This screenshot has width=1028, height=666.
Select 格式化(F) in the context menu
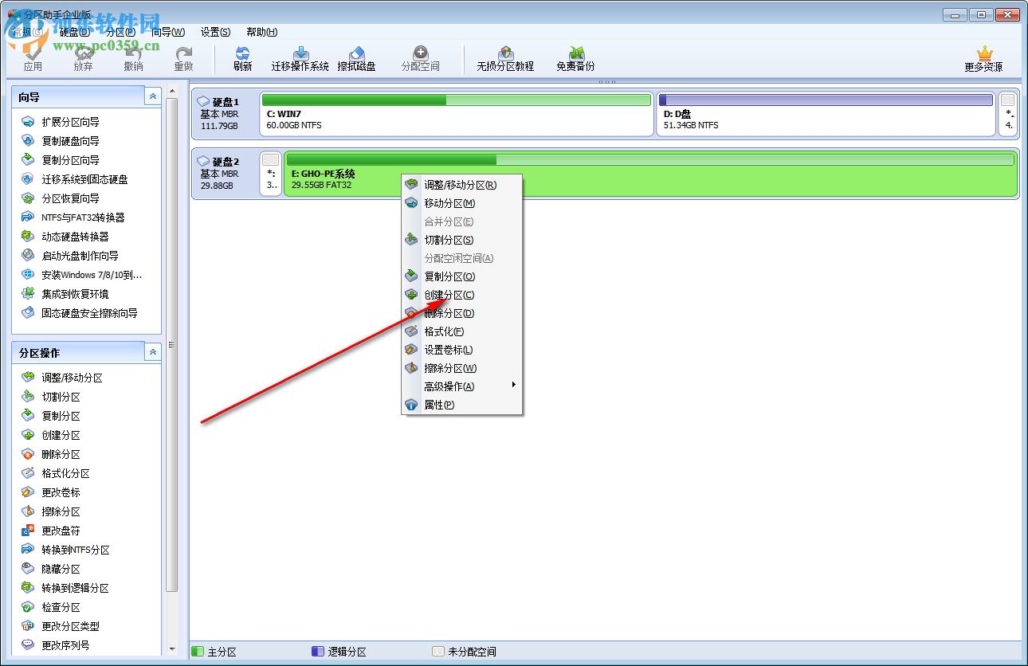tap(462, 331)
